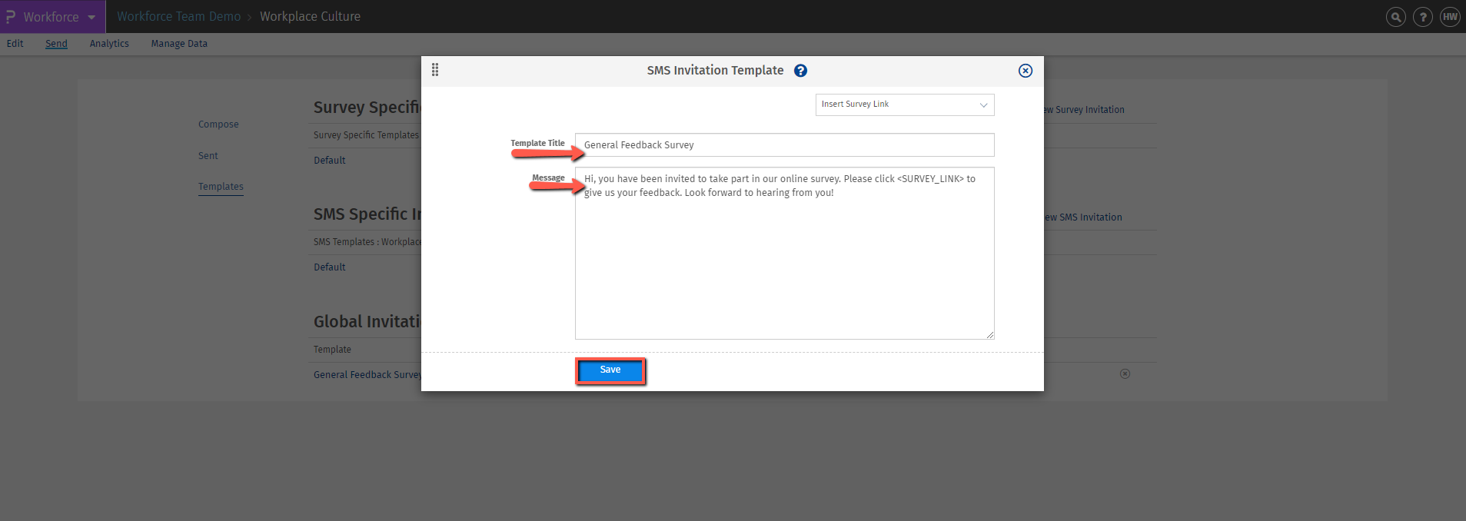The image size is (1466, 521).
Task: Open the HW user profile avatar
Action: pyautogui.click(x=1450, y=17)
